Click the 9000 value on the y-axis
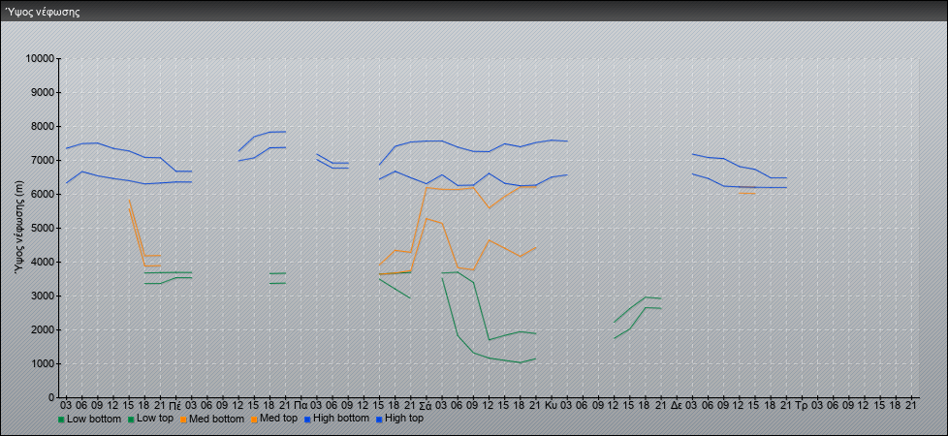The image size is (948, 436). pyautogui.click(x=43, y=92)
